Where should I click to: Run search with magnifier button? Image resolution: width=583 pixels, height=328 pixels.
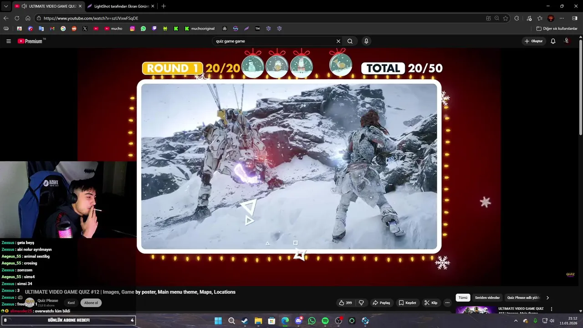click(x=350, y=41)
